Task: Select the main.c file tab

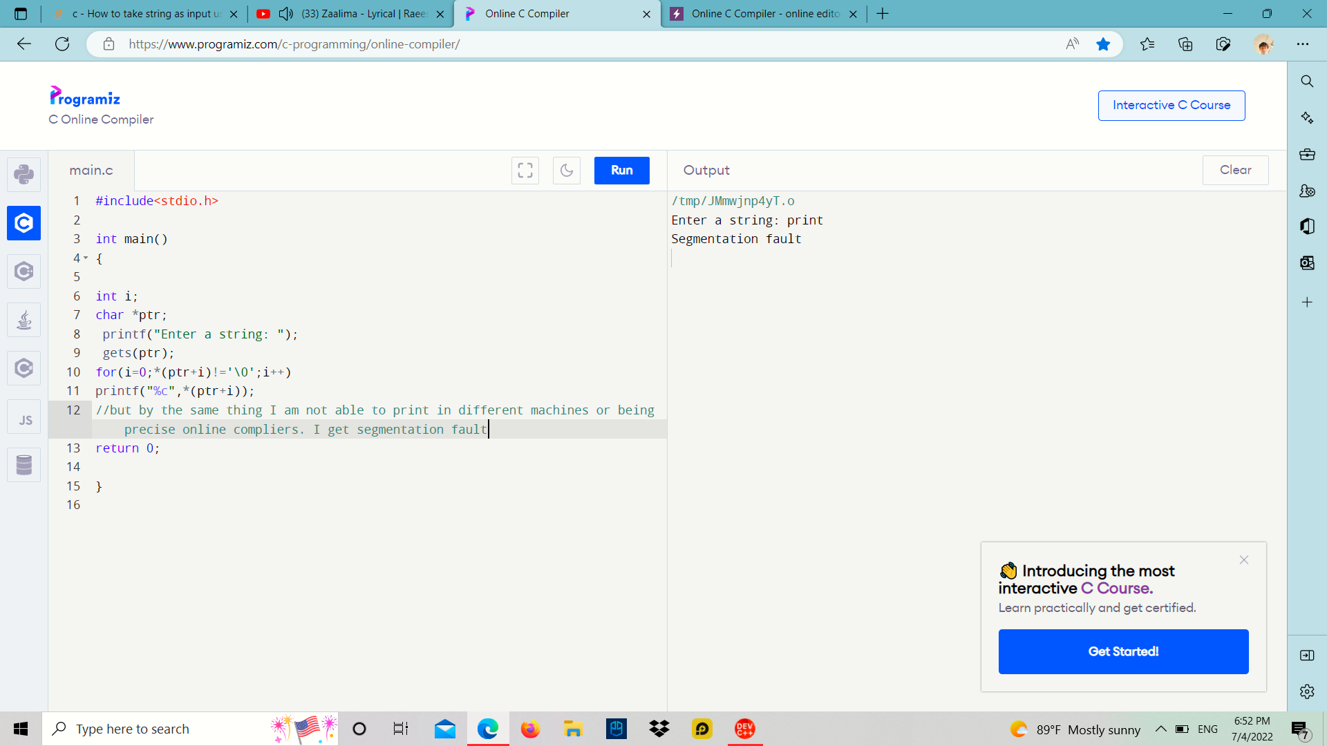Action: pyautogui.click(x=91, y=171)
